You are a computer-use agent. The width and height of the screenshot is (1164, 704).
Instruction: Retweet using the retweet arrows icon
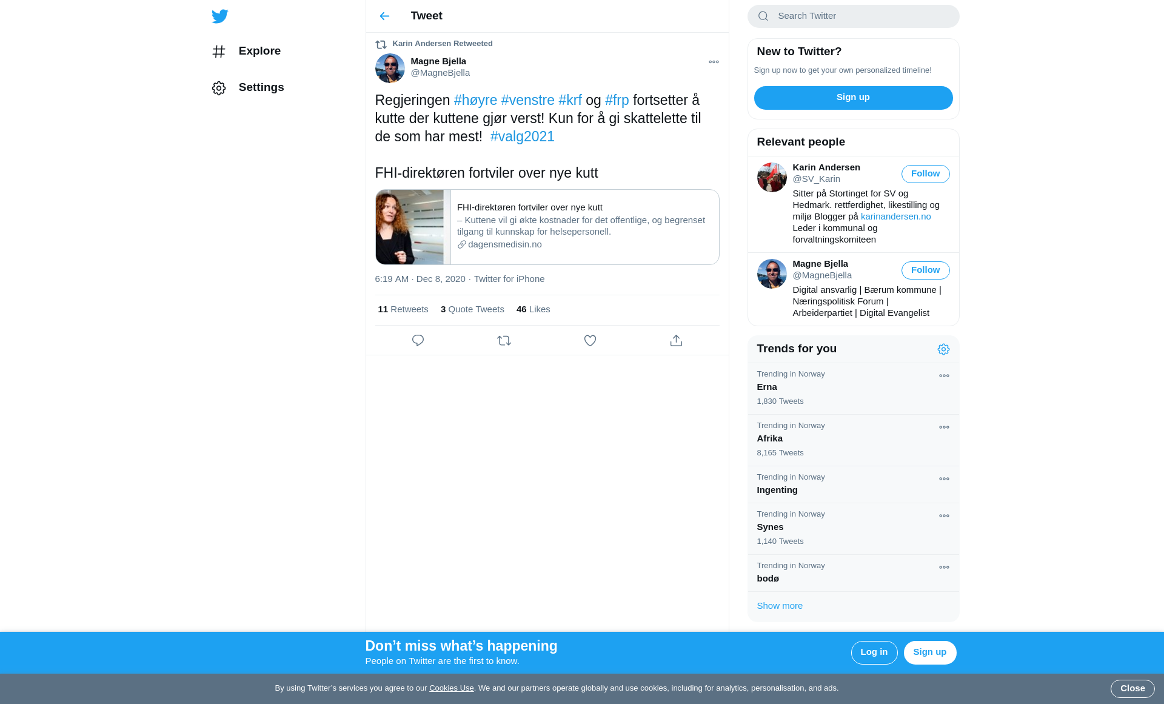(x=504, y=341)
